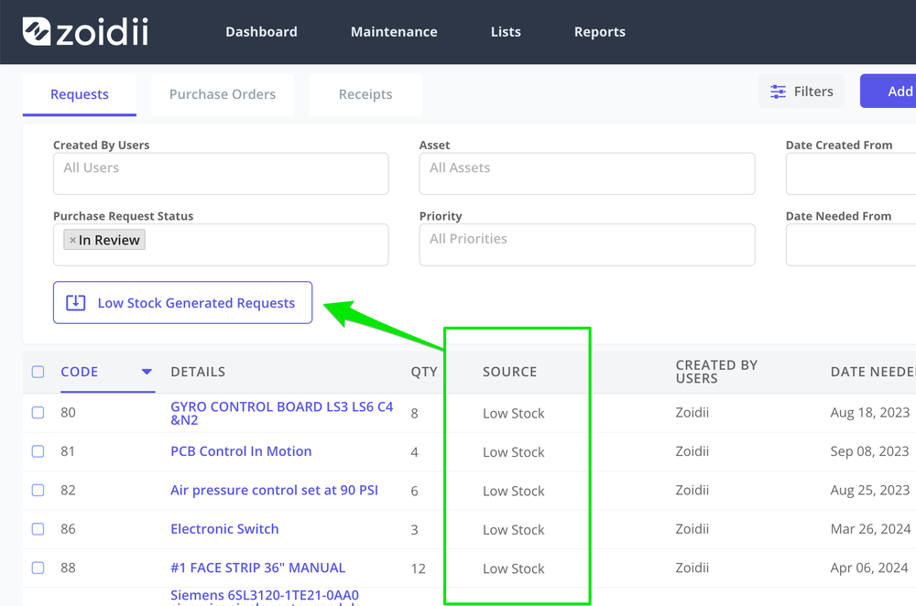Click the CREATED BY USERS column header
This screenshot has height=606, width=916.
tap(716, 372)
